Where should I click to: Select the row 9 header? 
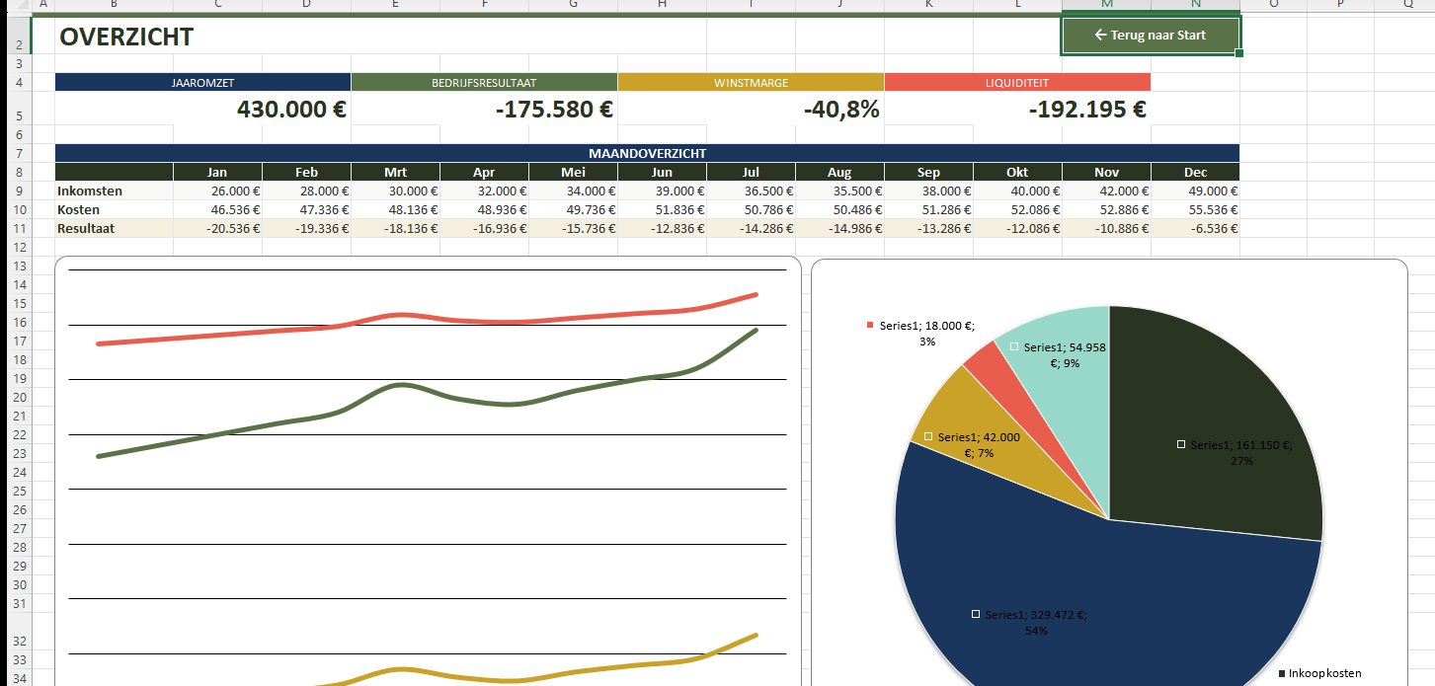(19, 191)
